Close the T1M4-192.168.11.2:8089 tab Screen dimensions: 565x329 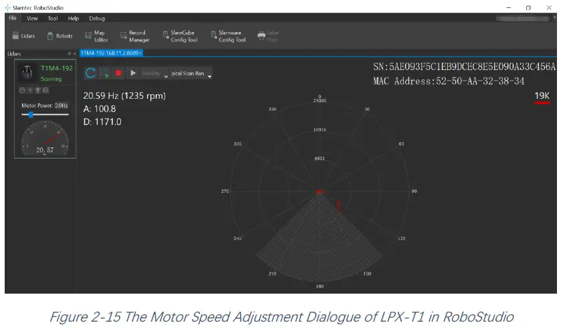point(141,53)
